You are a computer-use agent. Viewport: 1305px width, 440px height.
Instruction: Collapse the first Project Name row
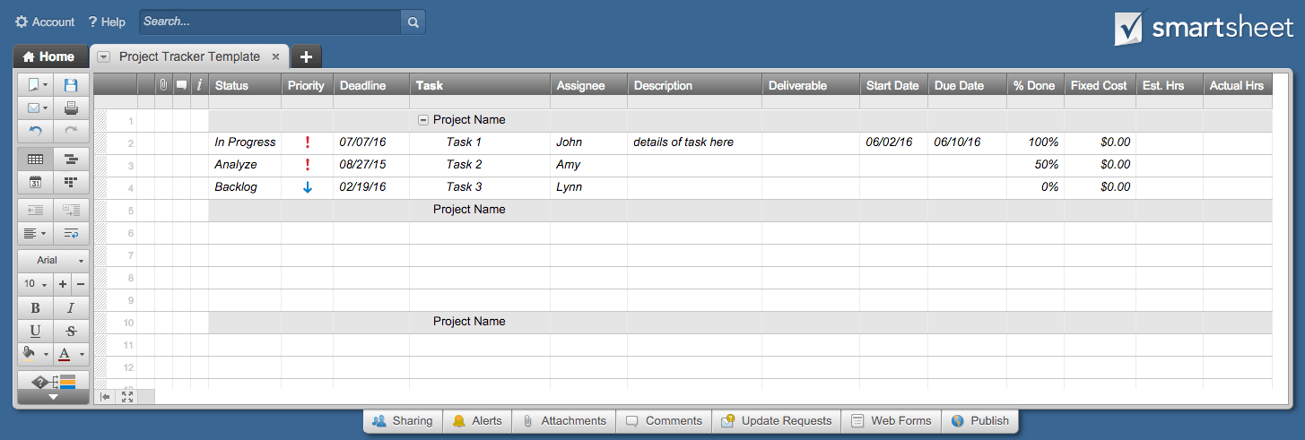[x=423, y=120]
